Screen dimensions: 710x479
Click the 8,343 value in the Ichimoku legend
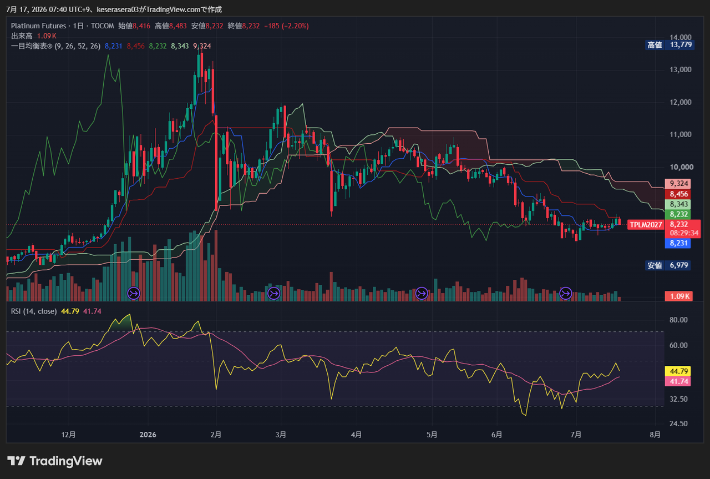pyautogui.click(x=180, y=46)
